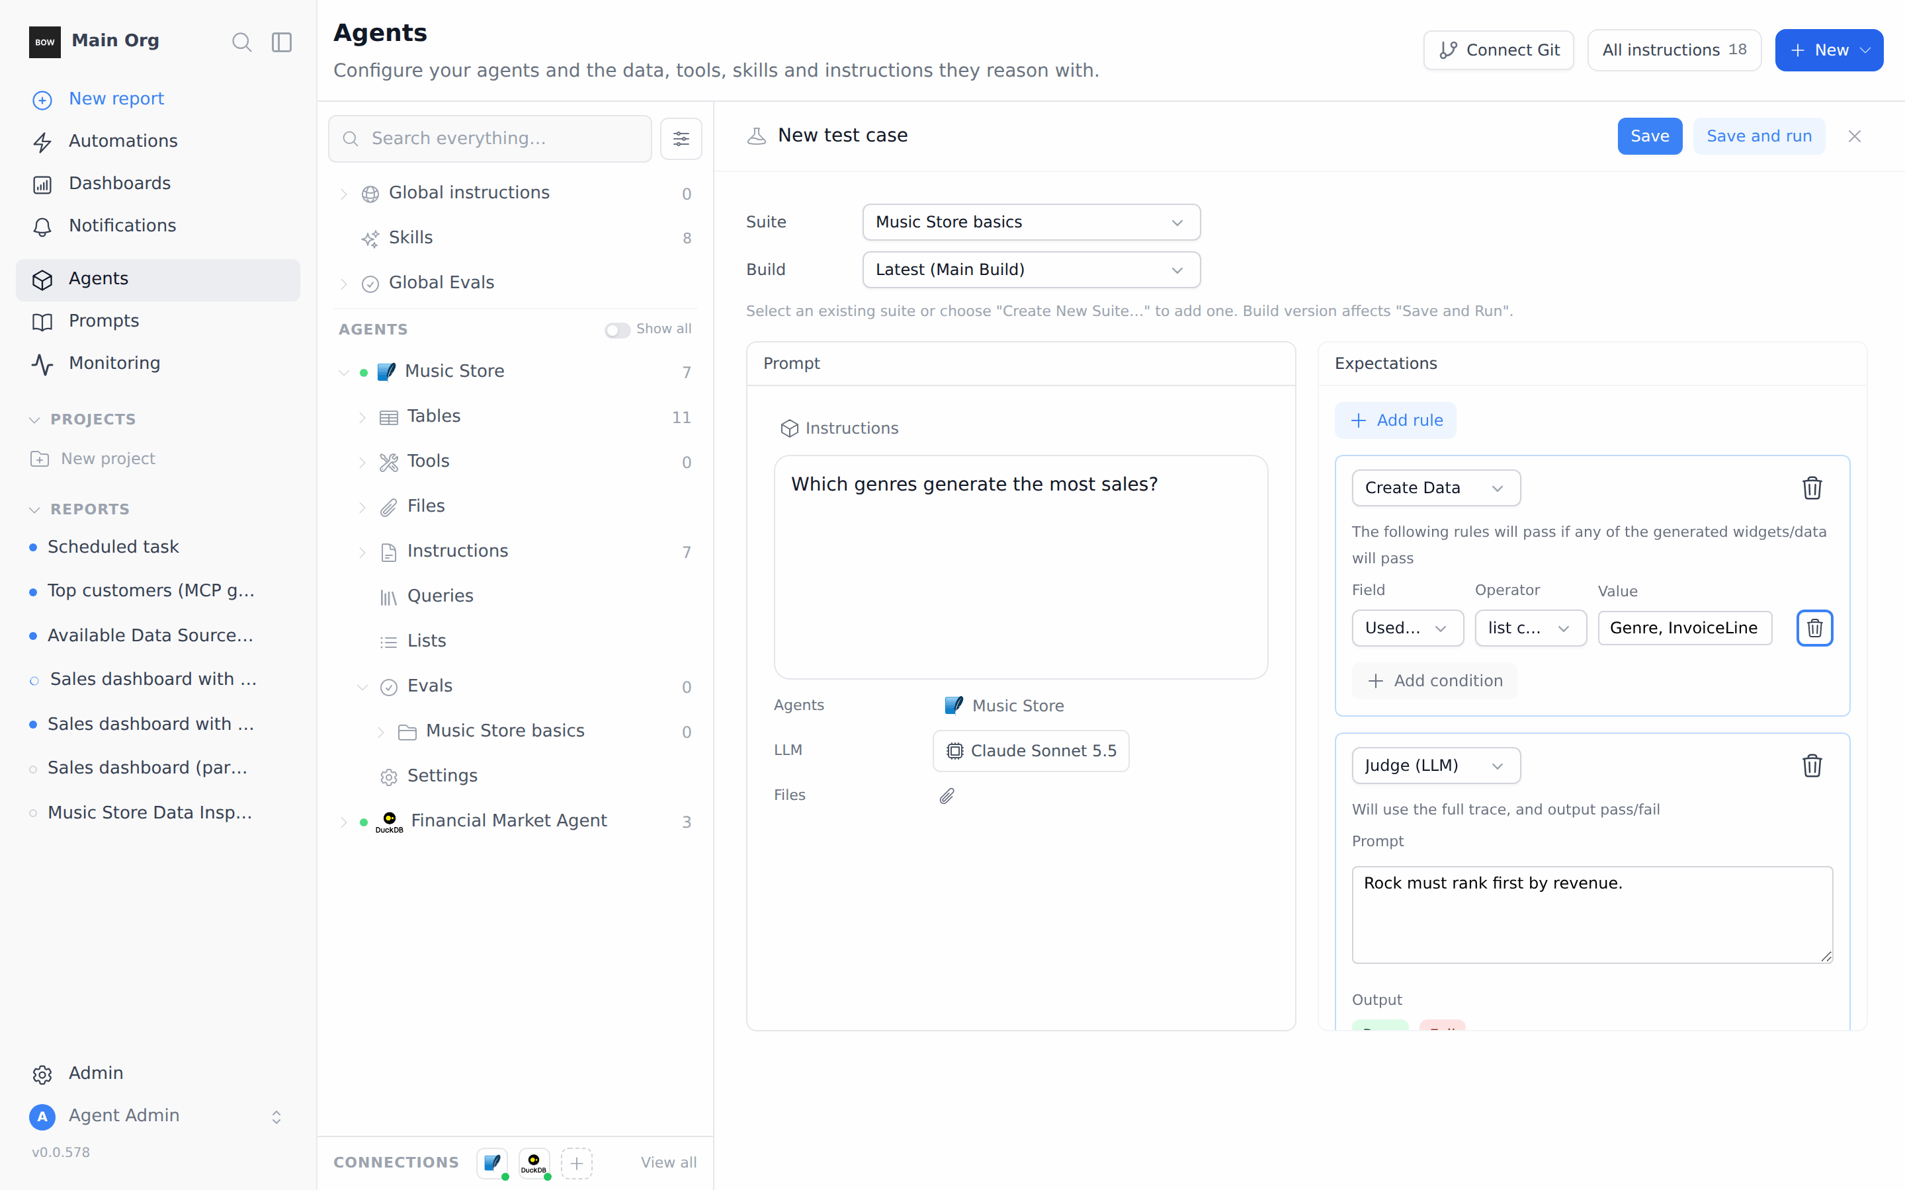Click Add rule in Expectations

[1396, 421]
